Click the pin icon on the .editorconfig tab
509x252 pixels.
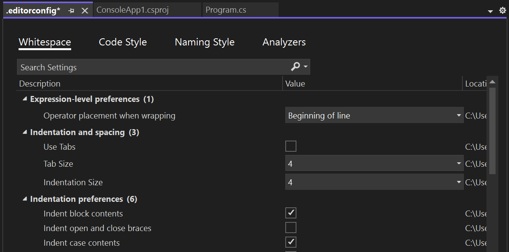tap(71, 11)
